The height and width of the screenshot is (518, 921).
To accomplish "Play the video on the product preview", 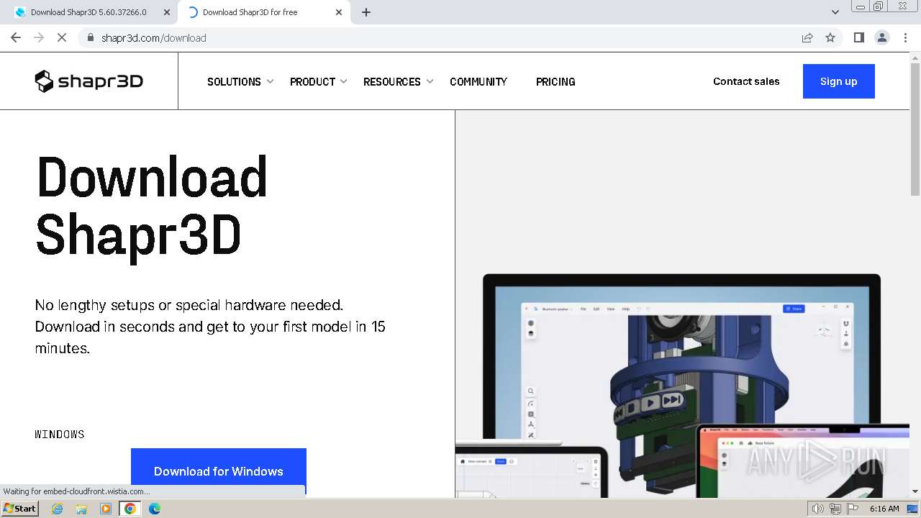I will 650,403.
